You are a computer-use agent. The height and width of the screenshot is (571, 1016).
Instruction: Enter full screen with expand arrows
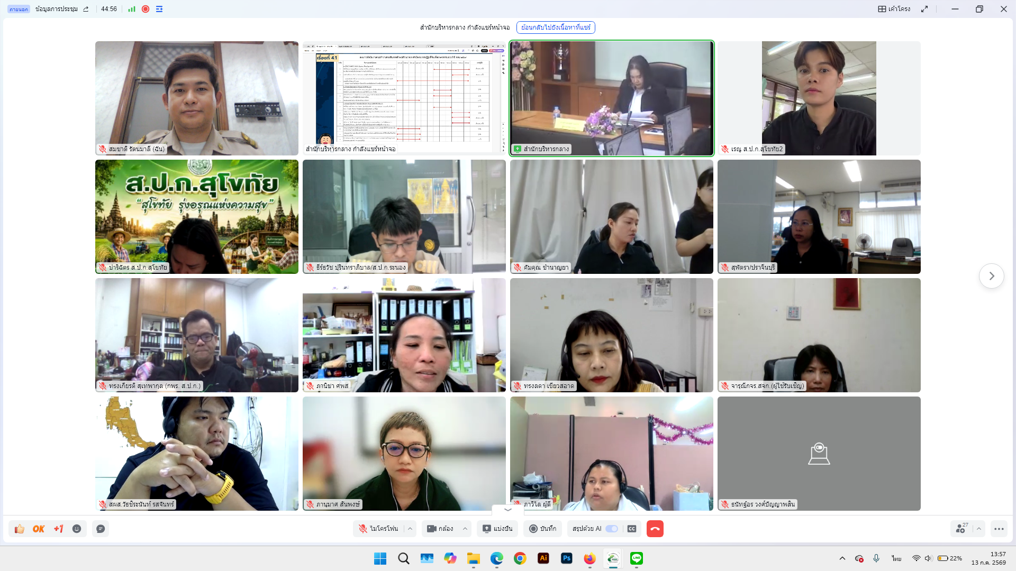tap(924, 9)
